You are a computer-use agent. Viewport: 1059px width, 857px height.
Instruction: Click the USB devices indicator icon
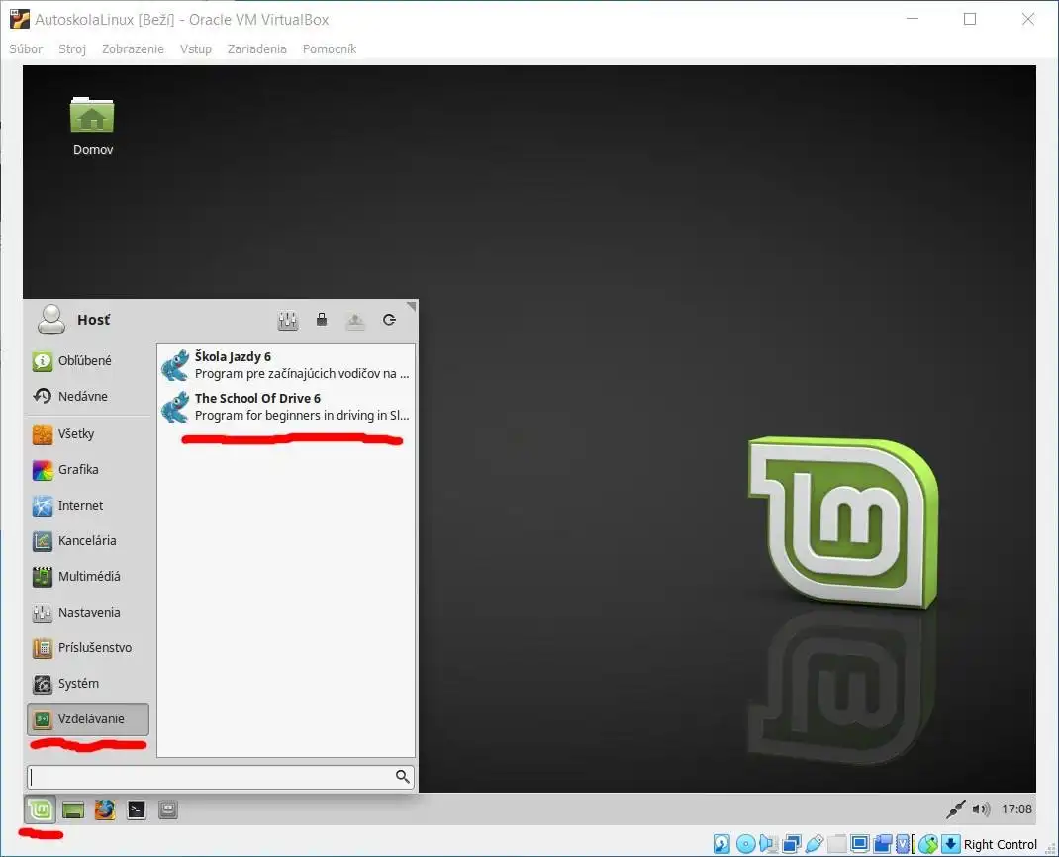tap(815, 844)
